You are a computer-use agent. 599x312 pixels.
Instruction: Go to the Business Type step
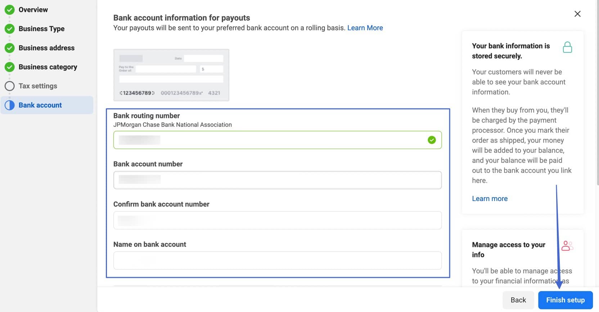41,29
